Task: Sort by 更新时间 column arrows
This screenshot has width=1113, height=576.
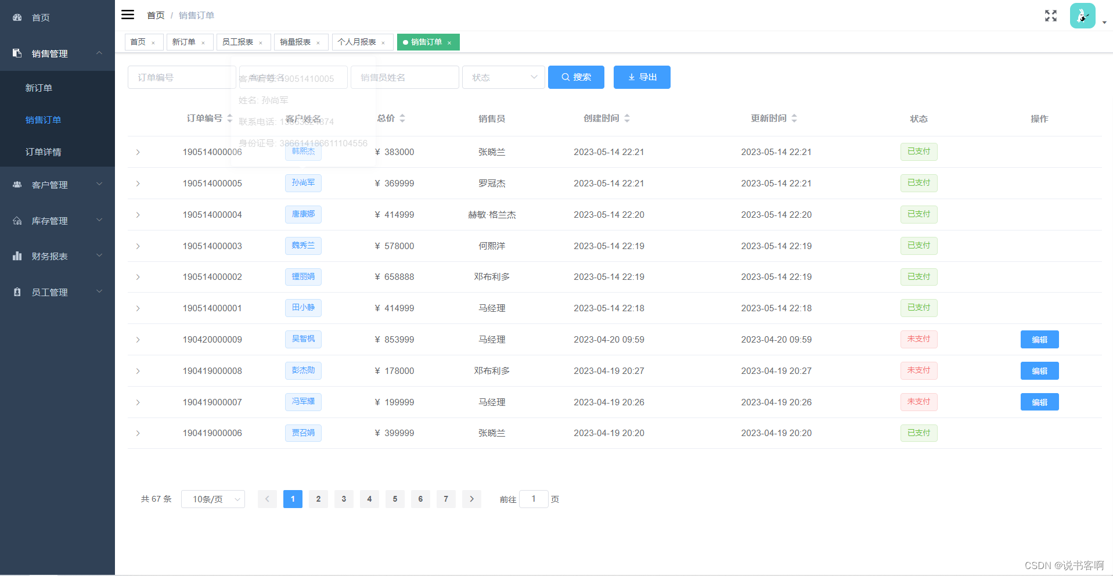Action: coord(794,118)
